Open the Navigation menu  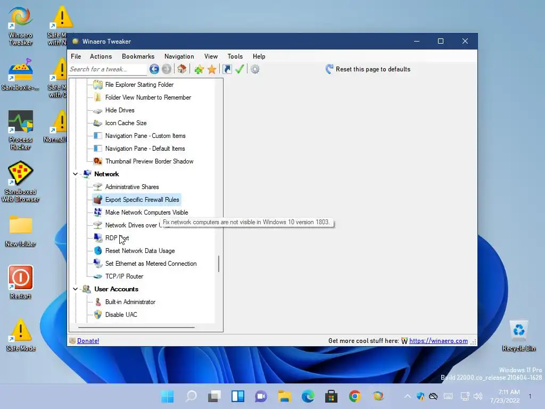click(179, 56)
